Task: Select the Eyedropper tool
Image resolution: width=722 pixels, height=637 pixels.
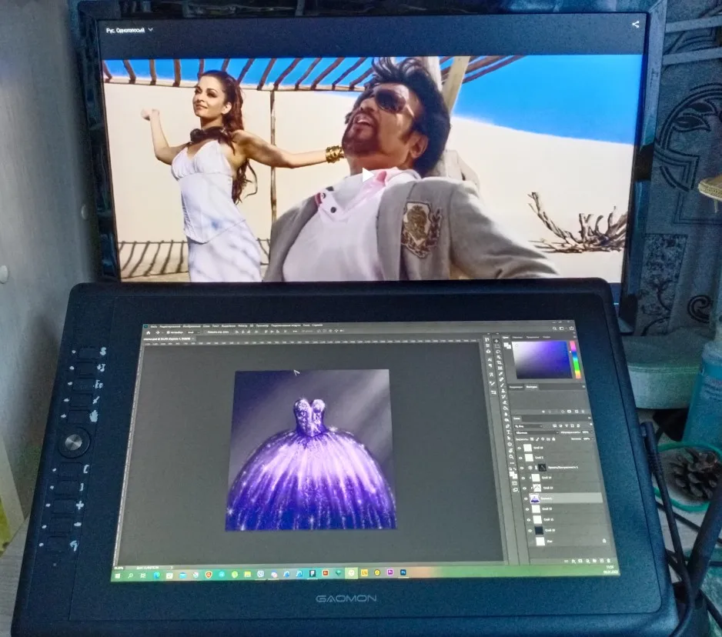Action: pos(501,374)
